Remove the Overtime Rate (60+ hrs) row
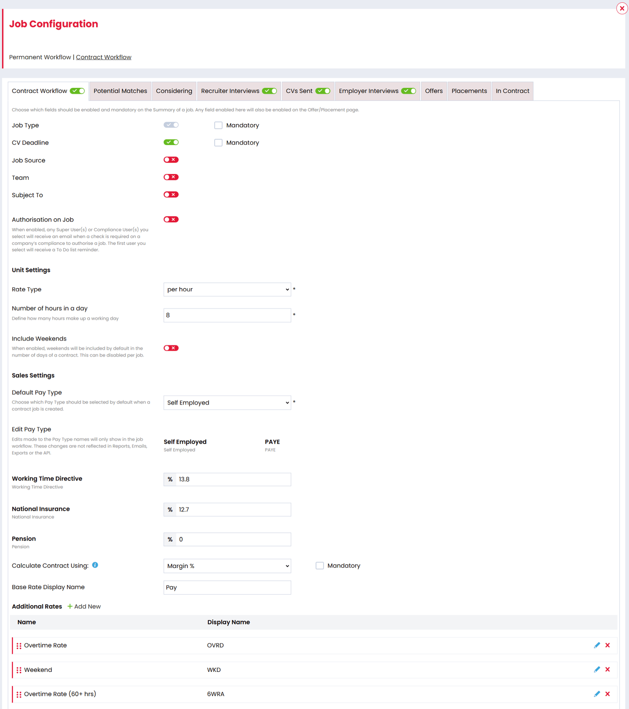The image size is (629, 709). coord(608,694)
